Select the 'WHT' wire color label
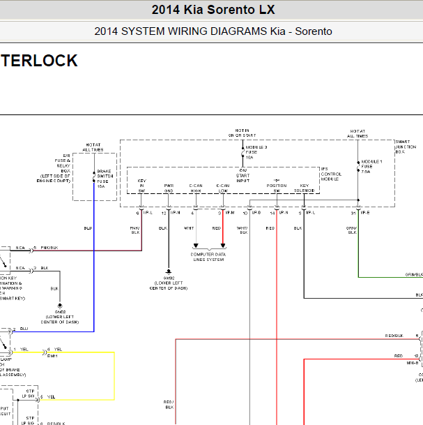Viewport: 423px width, 425px height. (x=189, y=228)
